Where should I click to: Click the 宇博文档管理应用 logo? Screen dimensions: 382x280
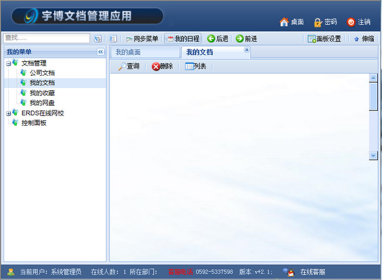[87, 16]
